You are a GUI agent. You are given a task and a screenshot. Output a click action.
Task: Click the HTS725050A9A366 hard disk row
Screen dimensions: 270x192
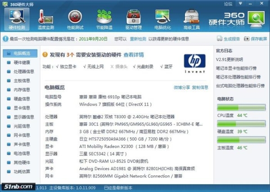[126, 139]
